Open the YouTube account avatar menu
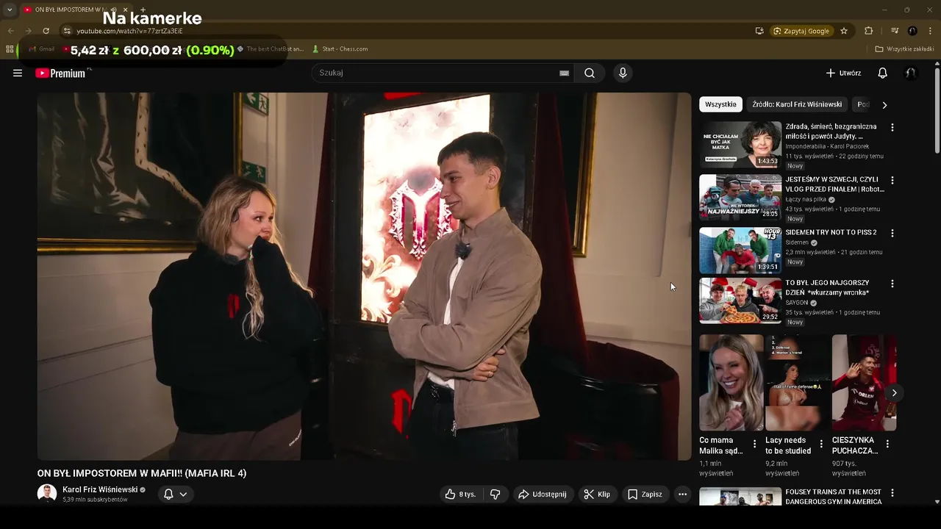 pyautogui.click(x=911, y=73)
